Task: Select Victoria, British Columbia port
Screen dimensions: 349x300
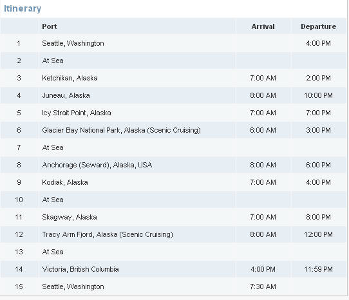Action: click(80, 269)
